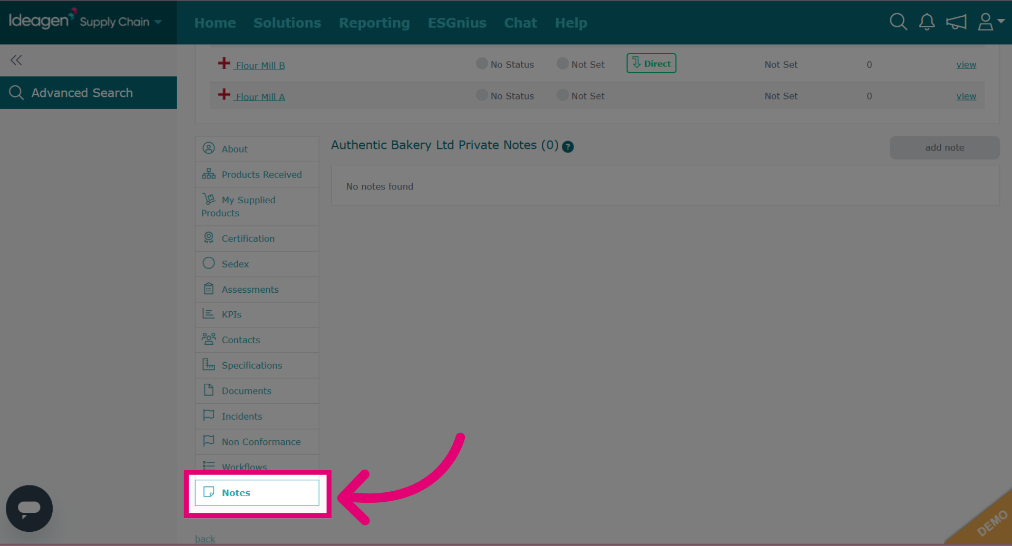Screen dimensions: 1012x546
Task: View Flour Mill A details
Action: pos(966,96)
